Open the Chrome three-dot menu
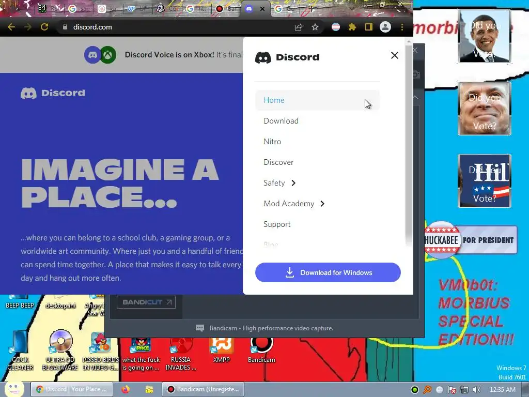The height and width of the screenshot is (397, 529). click(402, 27)
